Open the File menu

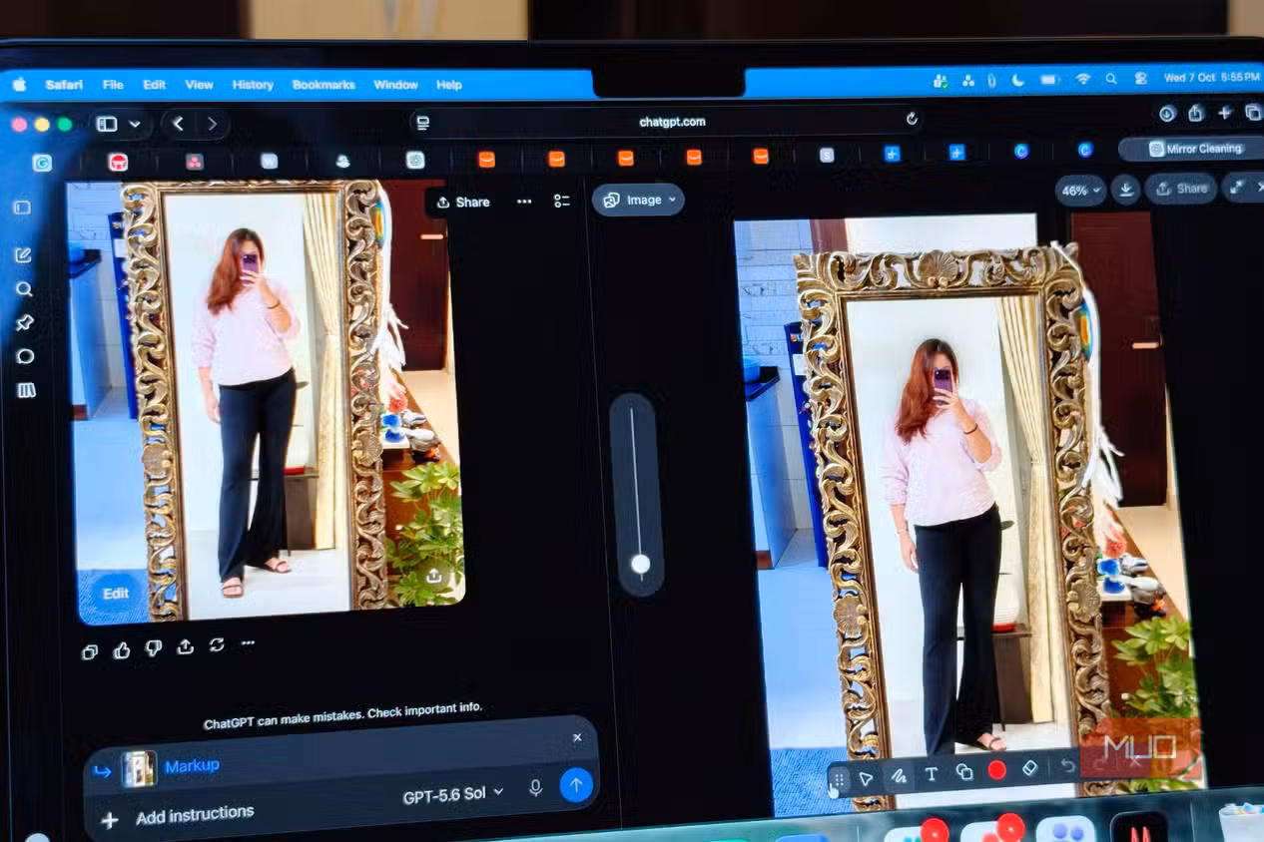tap(113, 85)
